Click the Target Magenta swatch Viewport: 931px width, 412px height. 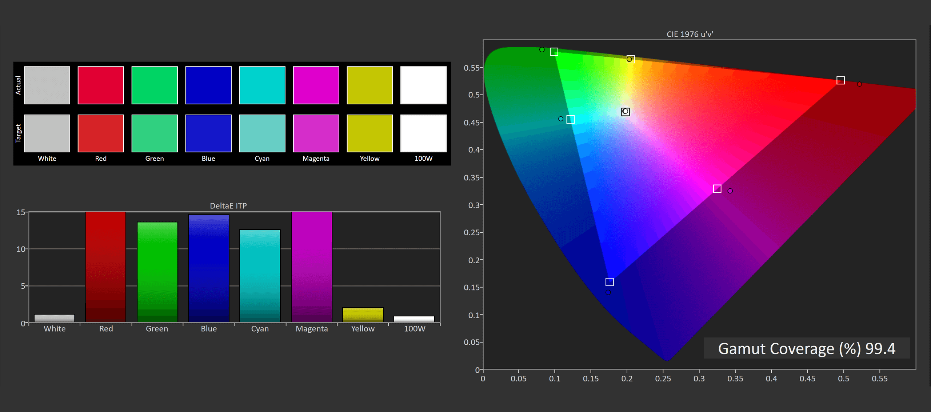[x=316, y=133]
